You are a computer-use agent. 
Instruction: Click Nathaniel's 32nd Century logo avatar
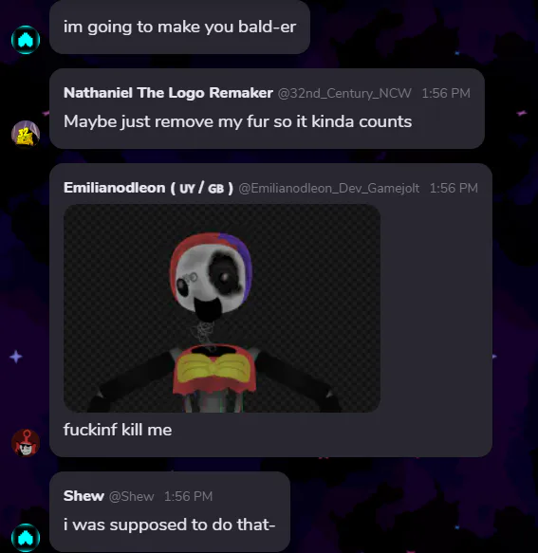point(26,134)
